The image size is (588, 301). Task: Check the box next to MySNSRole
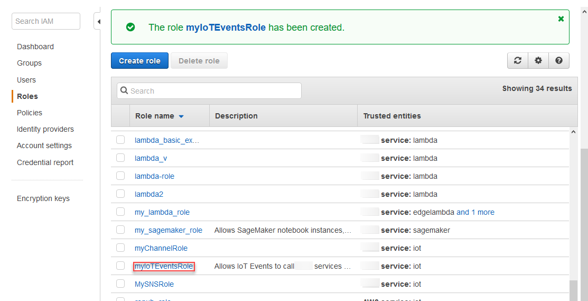point(120,284)
